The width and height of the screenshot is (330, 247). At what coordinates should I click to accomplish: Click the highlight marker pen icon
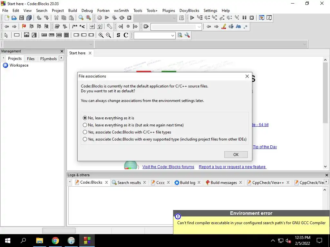[224, 26]
